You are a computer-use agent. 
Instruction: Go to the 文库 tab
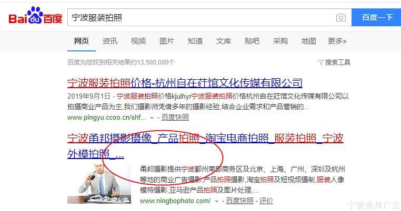[224, 41]
